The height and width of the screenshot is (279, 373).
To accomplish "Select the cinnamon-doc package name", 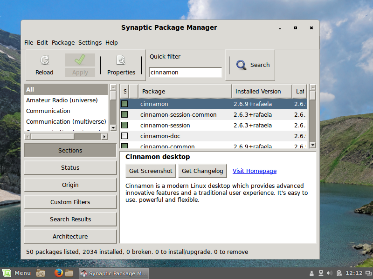I will pos(160,136).
